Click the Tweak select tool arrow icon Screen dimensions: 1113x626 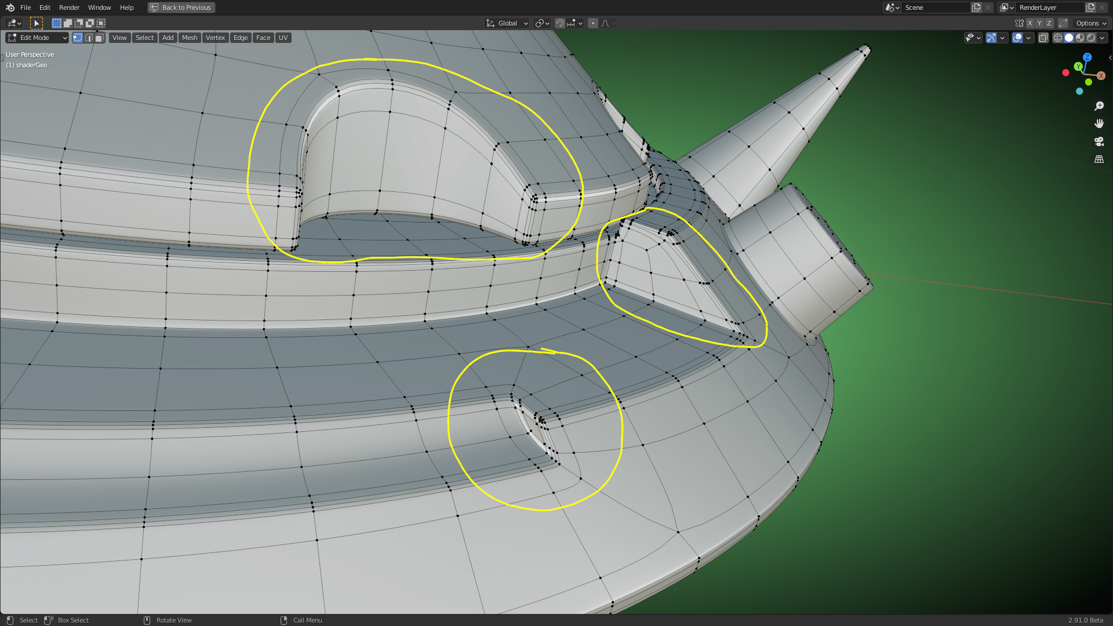pos(36,23)
